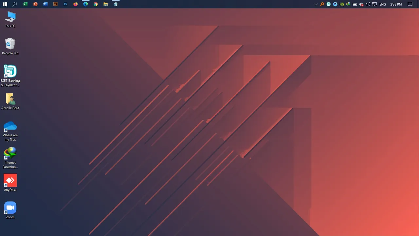This screenshot has width=419, height=236.
Task: Select the Zoom desktop shortcut
Action: click(10, 210)
